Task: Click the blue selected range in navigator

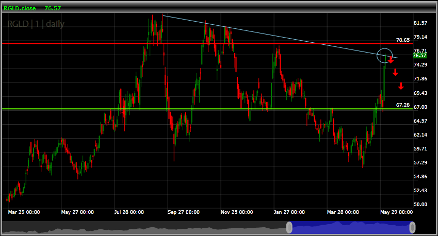Action: coord(351,227)
